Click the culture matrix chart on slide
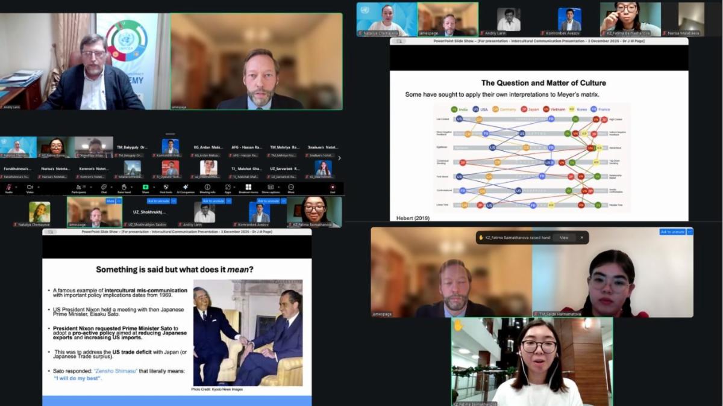 [532, 158]
